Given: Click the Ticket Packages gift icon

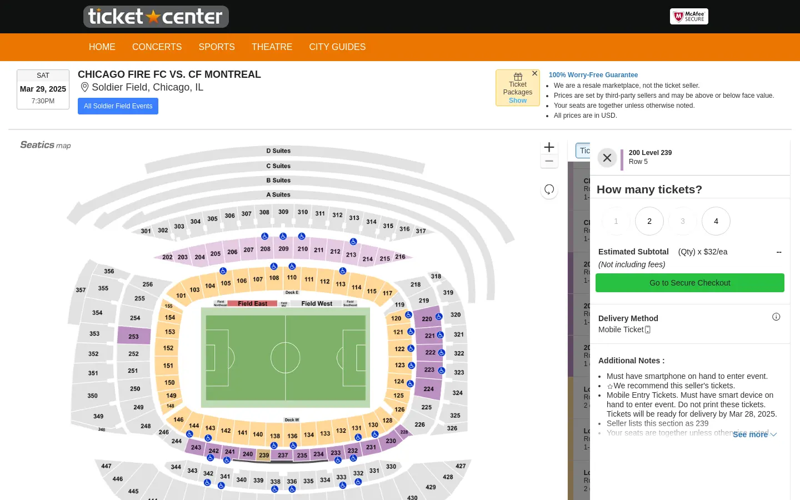Looking at the screenshot, I should tap(518, 77).
